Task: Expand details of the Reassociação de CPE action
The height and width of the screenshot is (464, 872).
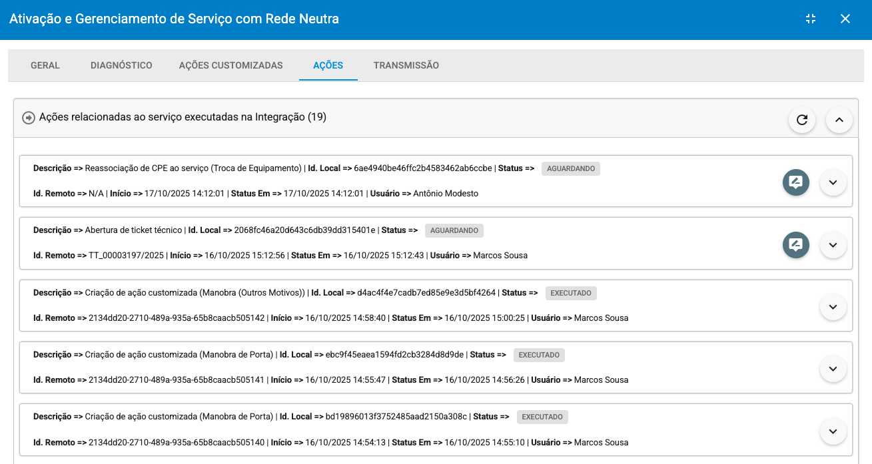Action: [x=833, y=182]
